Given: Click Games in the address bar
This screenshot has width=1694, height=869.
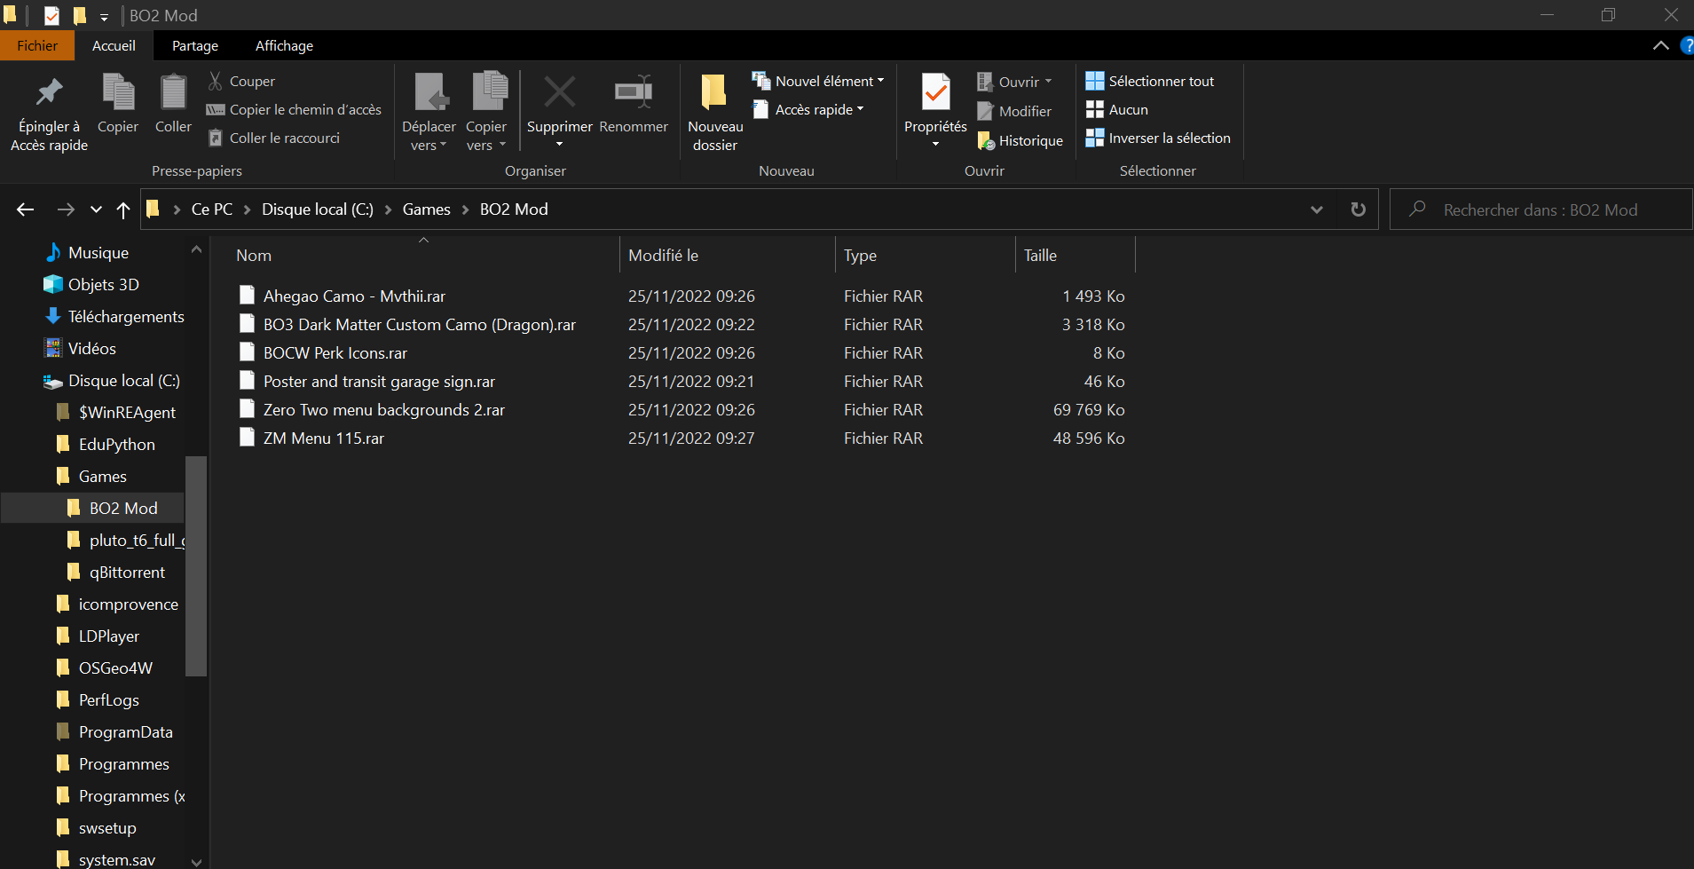Looking at the screenshot, I should pos(427,209).
